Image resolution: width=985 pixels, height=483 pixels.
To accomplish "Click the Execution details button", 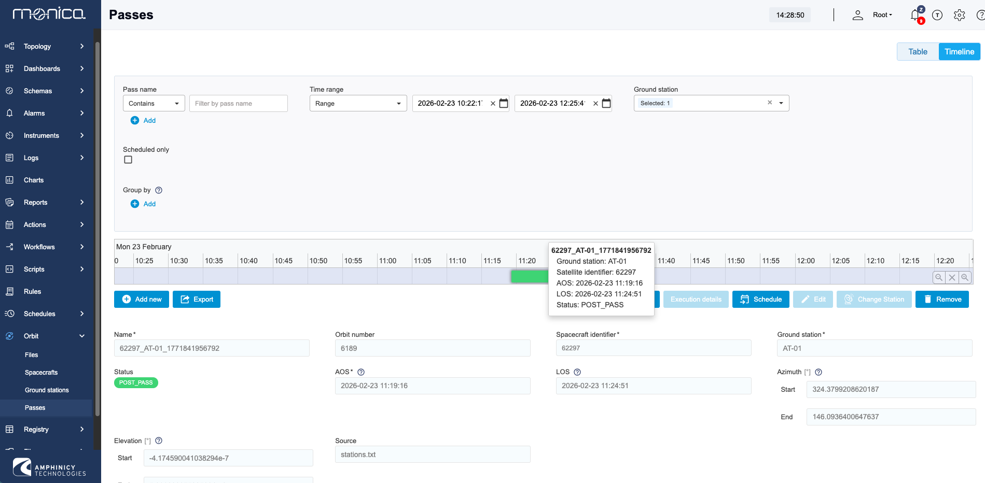I will tap(696, 299).
